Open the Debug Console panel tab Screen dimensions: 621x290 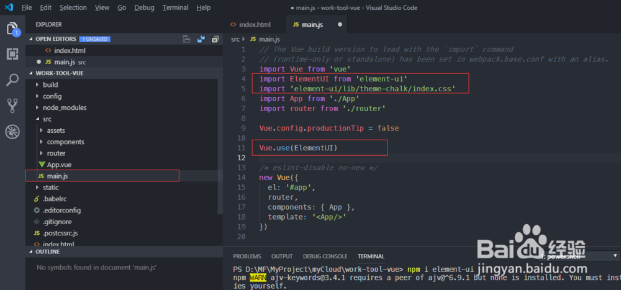[325, 256]
